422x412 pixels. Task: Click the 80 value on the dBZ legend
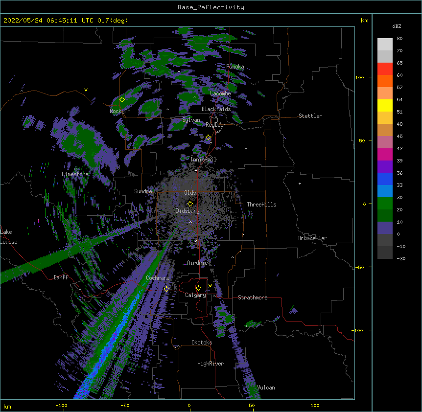pyautogui.click(x=399, y=39)
